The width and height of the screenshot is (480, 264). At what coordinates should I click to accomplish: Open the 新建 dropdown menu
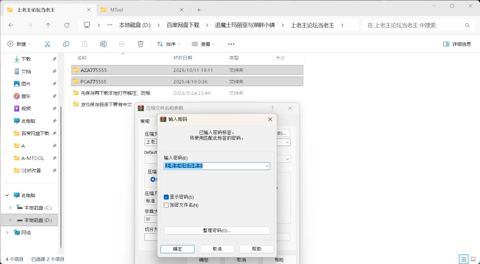click(19, 44)
